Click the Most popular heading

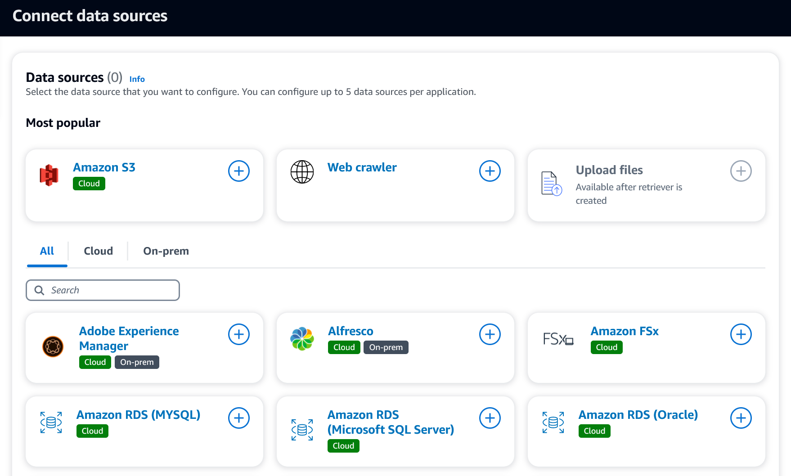[x=63, y=123]
